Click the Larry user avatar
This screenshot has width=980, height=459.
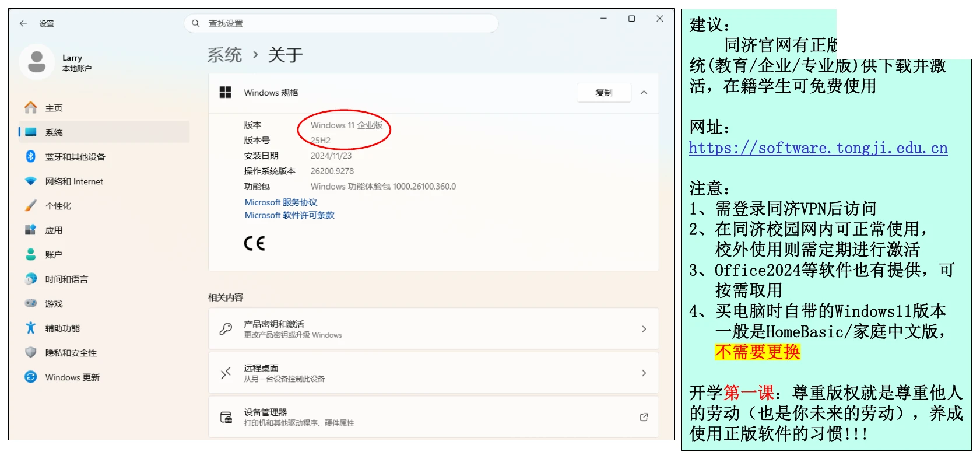point(37,62)
